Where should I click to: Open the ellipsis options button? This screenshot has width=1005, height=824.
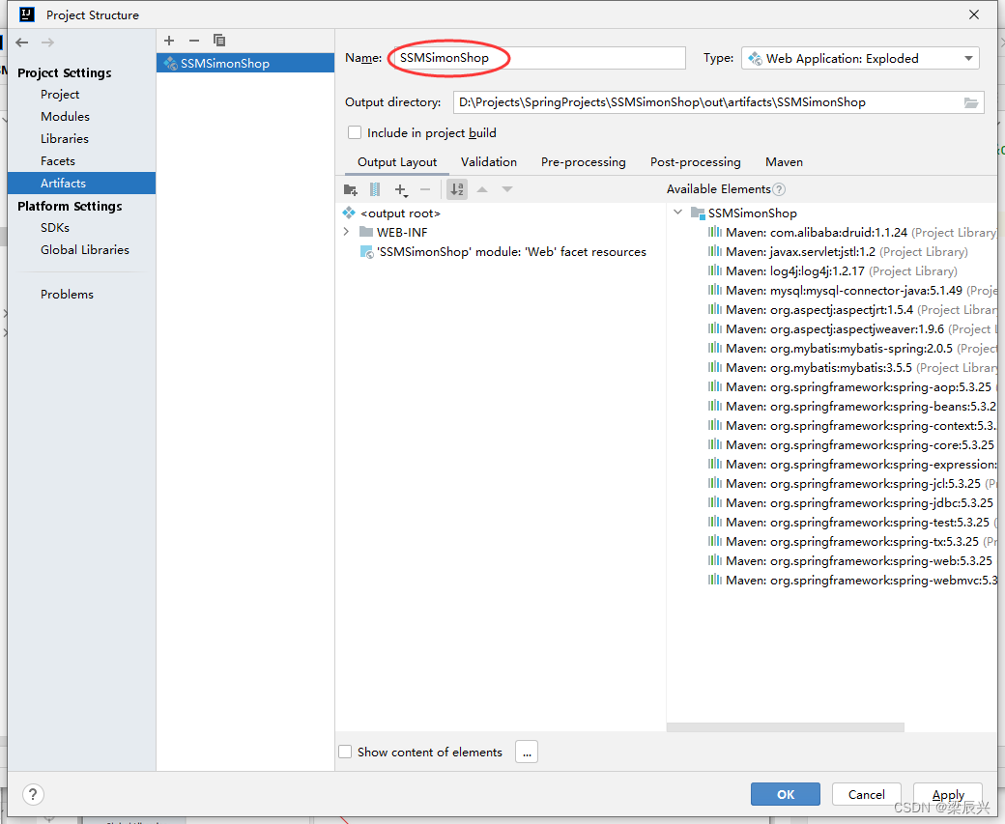527,752
